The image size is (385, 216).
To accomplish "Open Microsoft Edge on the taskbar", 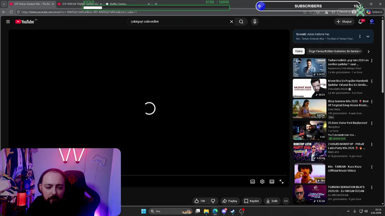I will pos(215,211).
